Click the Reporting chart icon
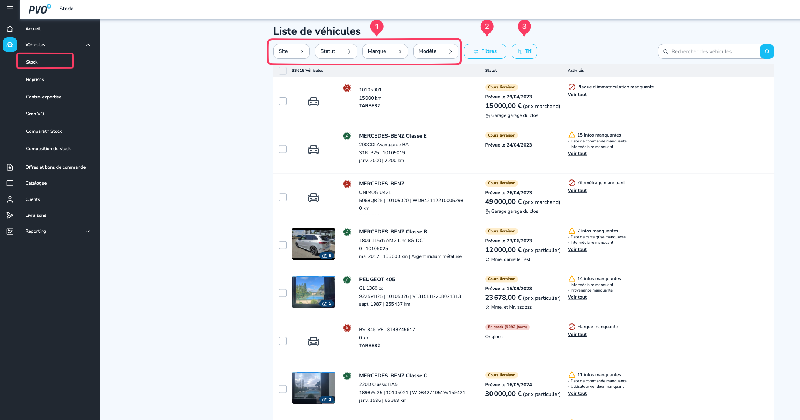Viewport: 800px width, 420px height. point(10,231)
